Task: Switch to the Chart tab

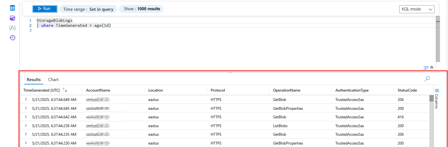Action: coord(53,80)
